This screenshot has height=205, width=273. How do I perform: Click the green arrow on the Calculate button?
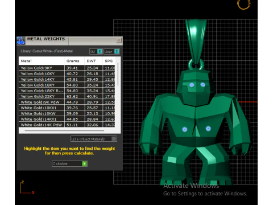(84, 163)
